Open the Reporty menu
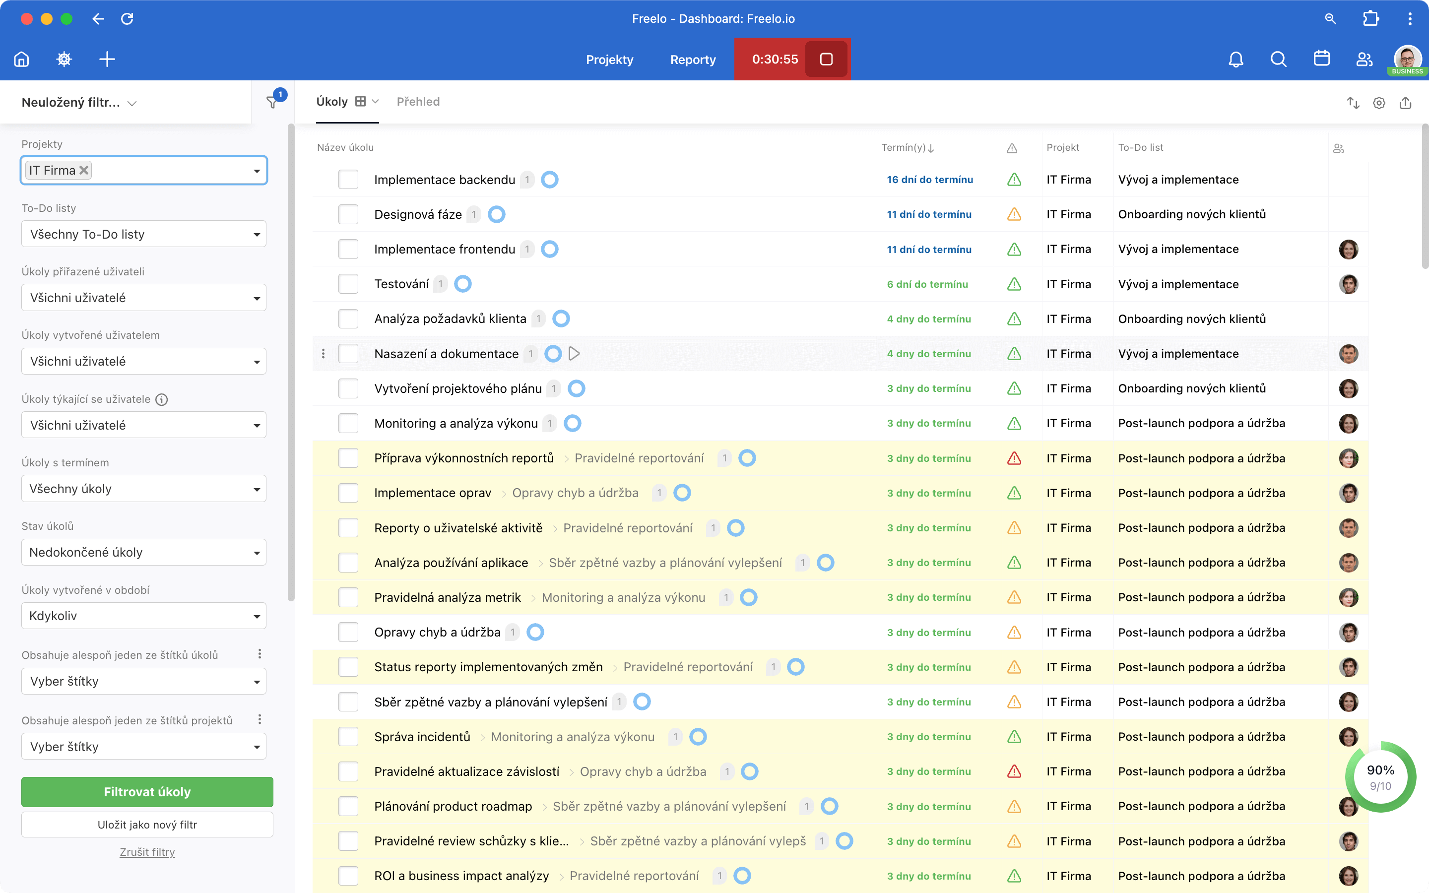 pyautogui.click(x=693, y=60)
